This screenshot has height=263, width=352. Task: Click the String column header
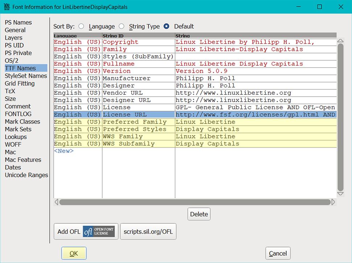coord(256,36)
